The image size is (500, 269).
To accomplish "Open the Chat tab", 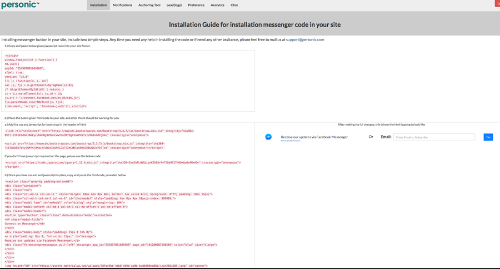I will tap(234, 5).
